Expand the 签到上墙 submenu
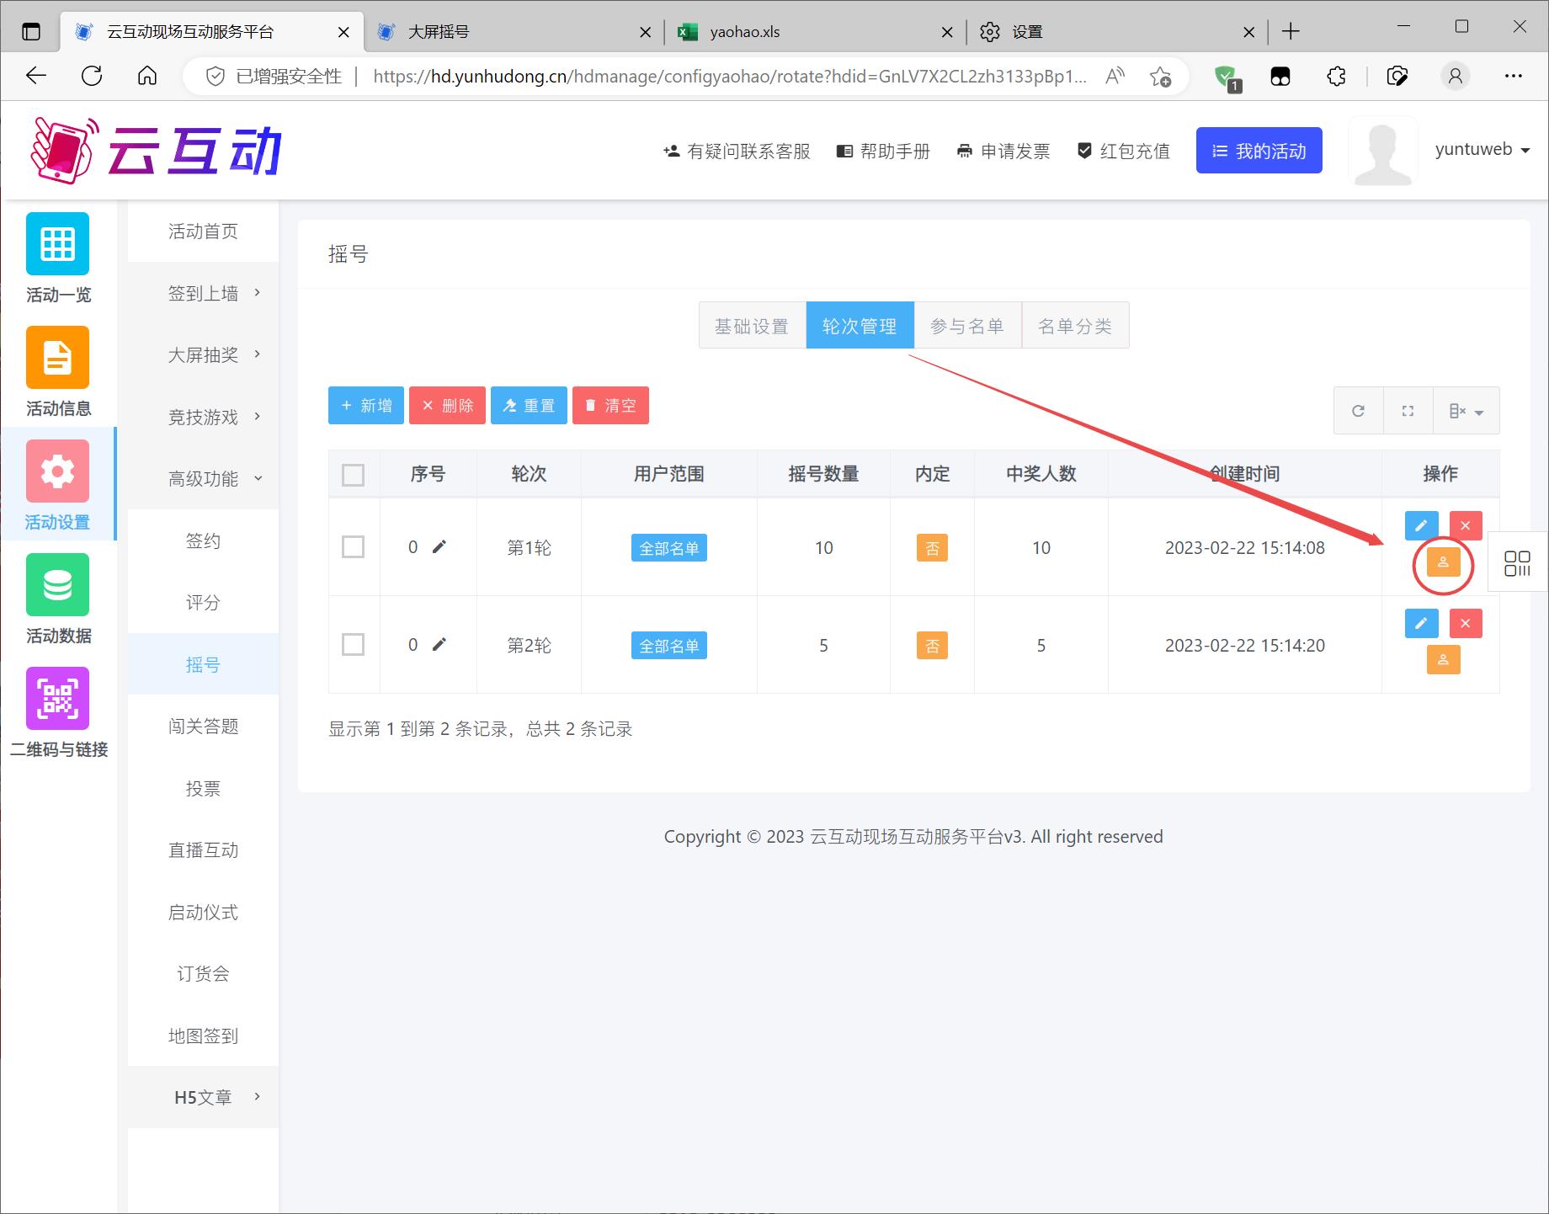Screen dimensions: 1549x1214 [x=203, y=293]
